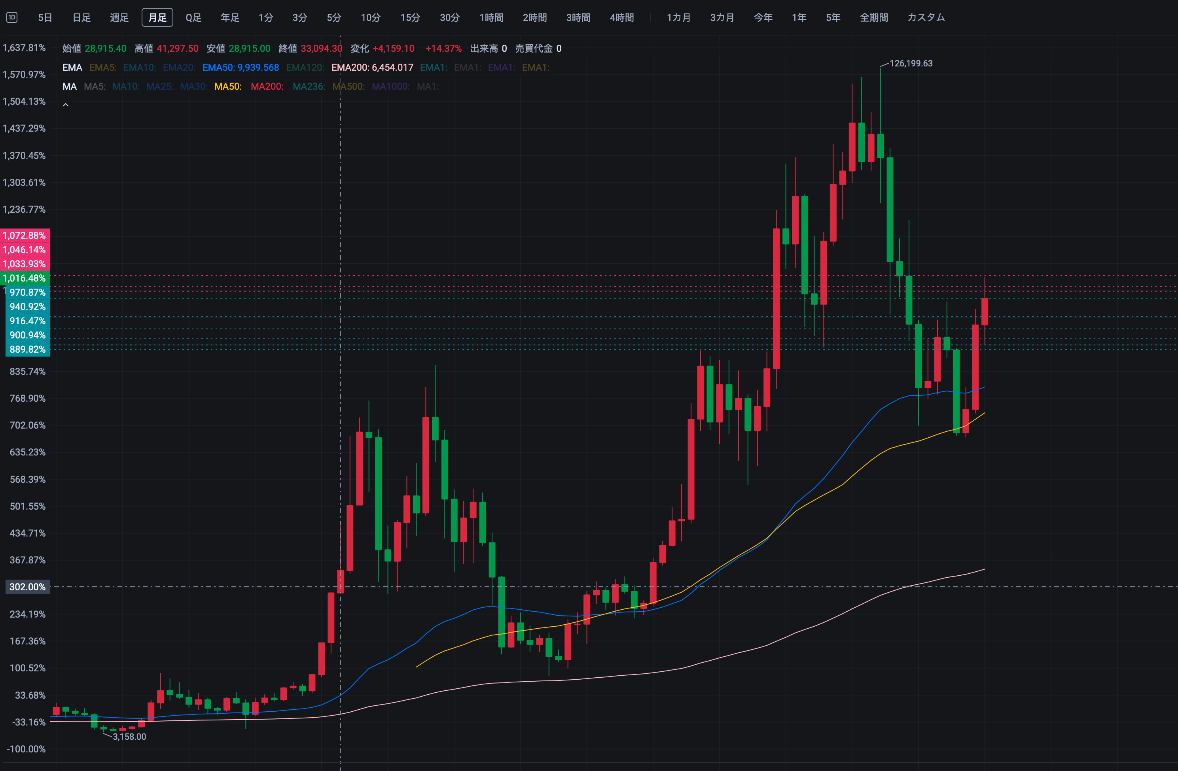Select the 5分 interval
The height and width of the screenshot is (771, 1178).
pyautogui.click(x=334, y=17)
